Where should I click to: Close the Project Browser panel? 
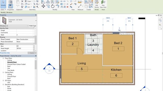pyautogui.click(x=36, y=56)
